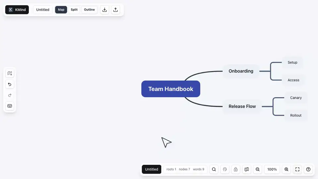
Task: Open the theme palette icon
Action: (225, 169)
